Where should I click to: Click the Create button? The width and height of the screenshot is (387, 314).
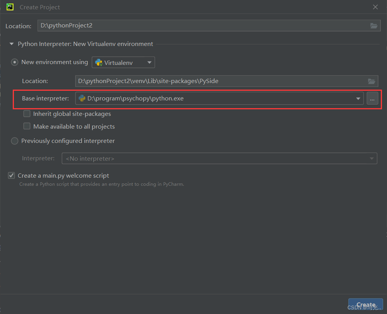pos(366,305)
